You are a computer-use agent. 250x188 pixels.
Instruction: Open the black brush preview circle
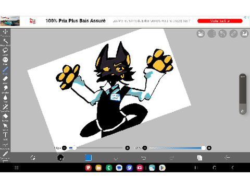60,158
